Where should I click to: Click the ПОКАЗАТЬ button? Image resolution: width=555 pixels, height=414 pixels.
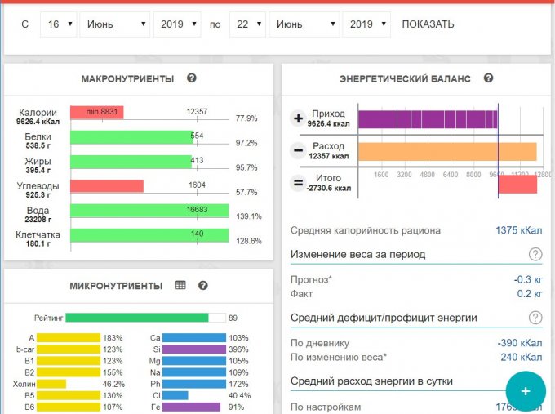tap(428, 24)
